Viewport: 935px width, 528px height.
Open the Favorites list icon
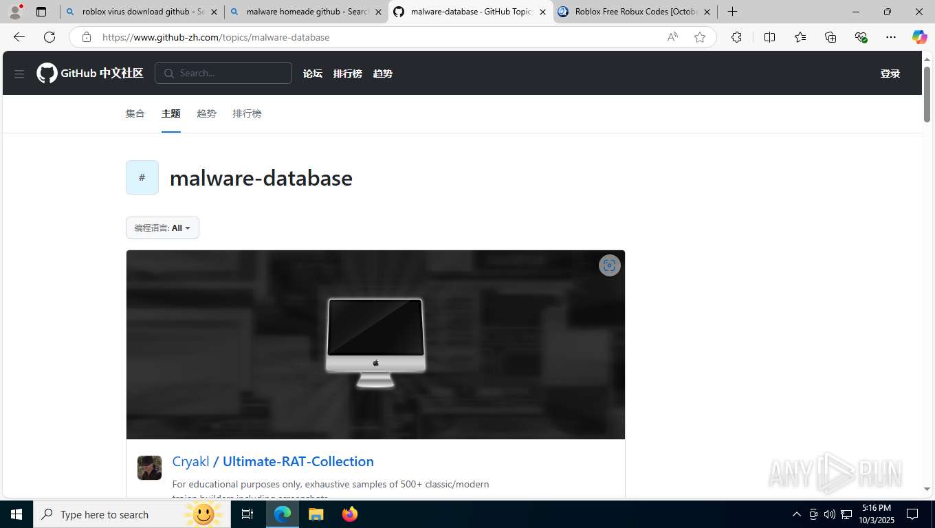pyautogui.click(x=800, y=37)
